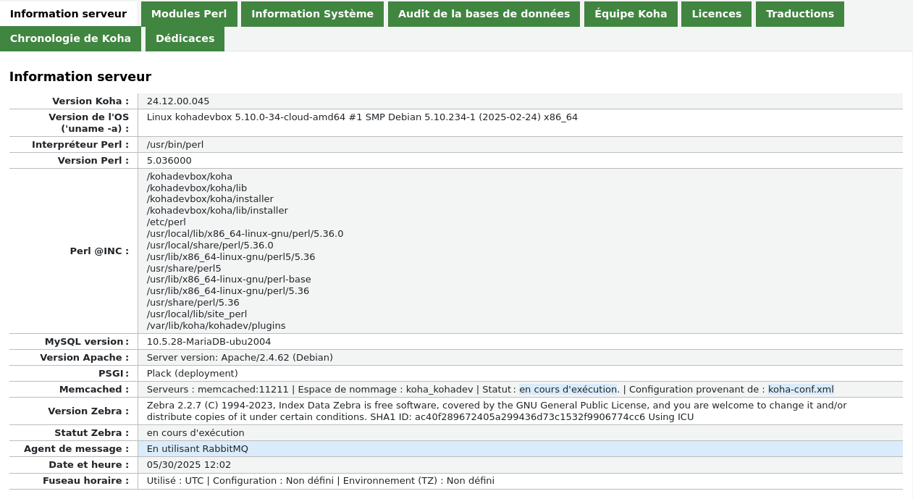Show the Traductions tab

point(800,14)
